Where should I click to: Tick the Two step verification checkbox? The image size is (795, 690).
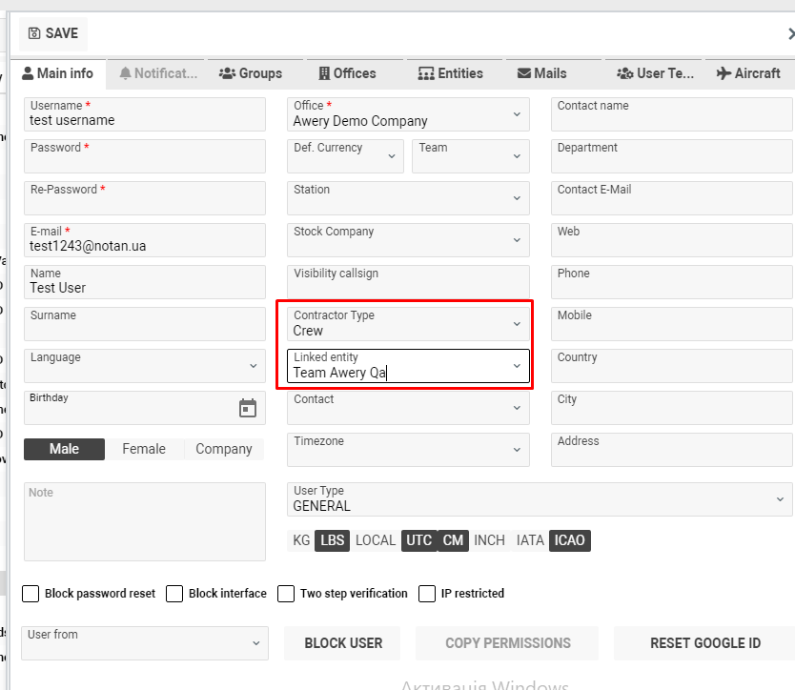286,594
